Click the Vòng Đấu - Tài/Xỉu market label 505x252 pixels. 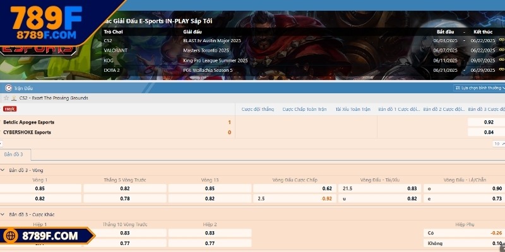point(380,180)
